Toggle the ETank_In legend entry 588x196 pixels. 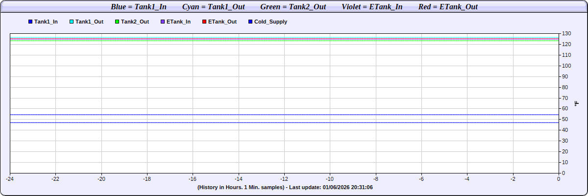point(176,22)
